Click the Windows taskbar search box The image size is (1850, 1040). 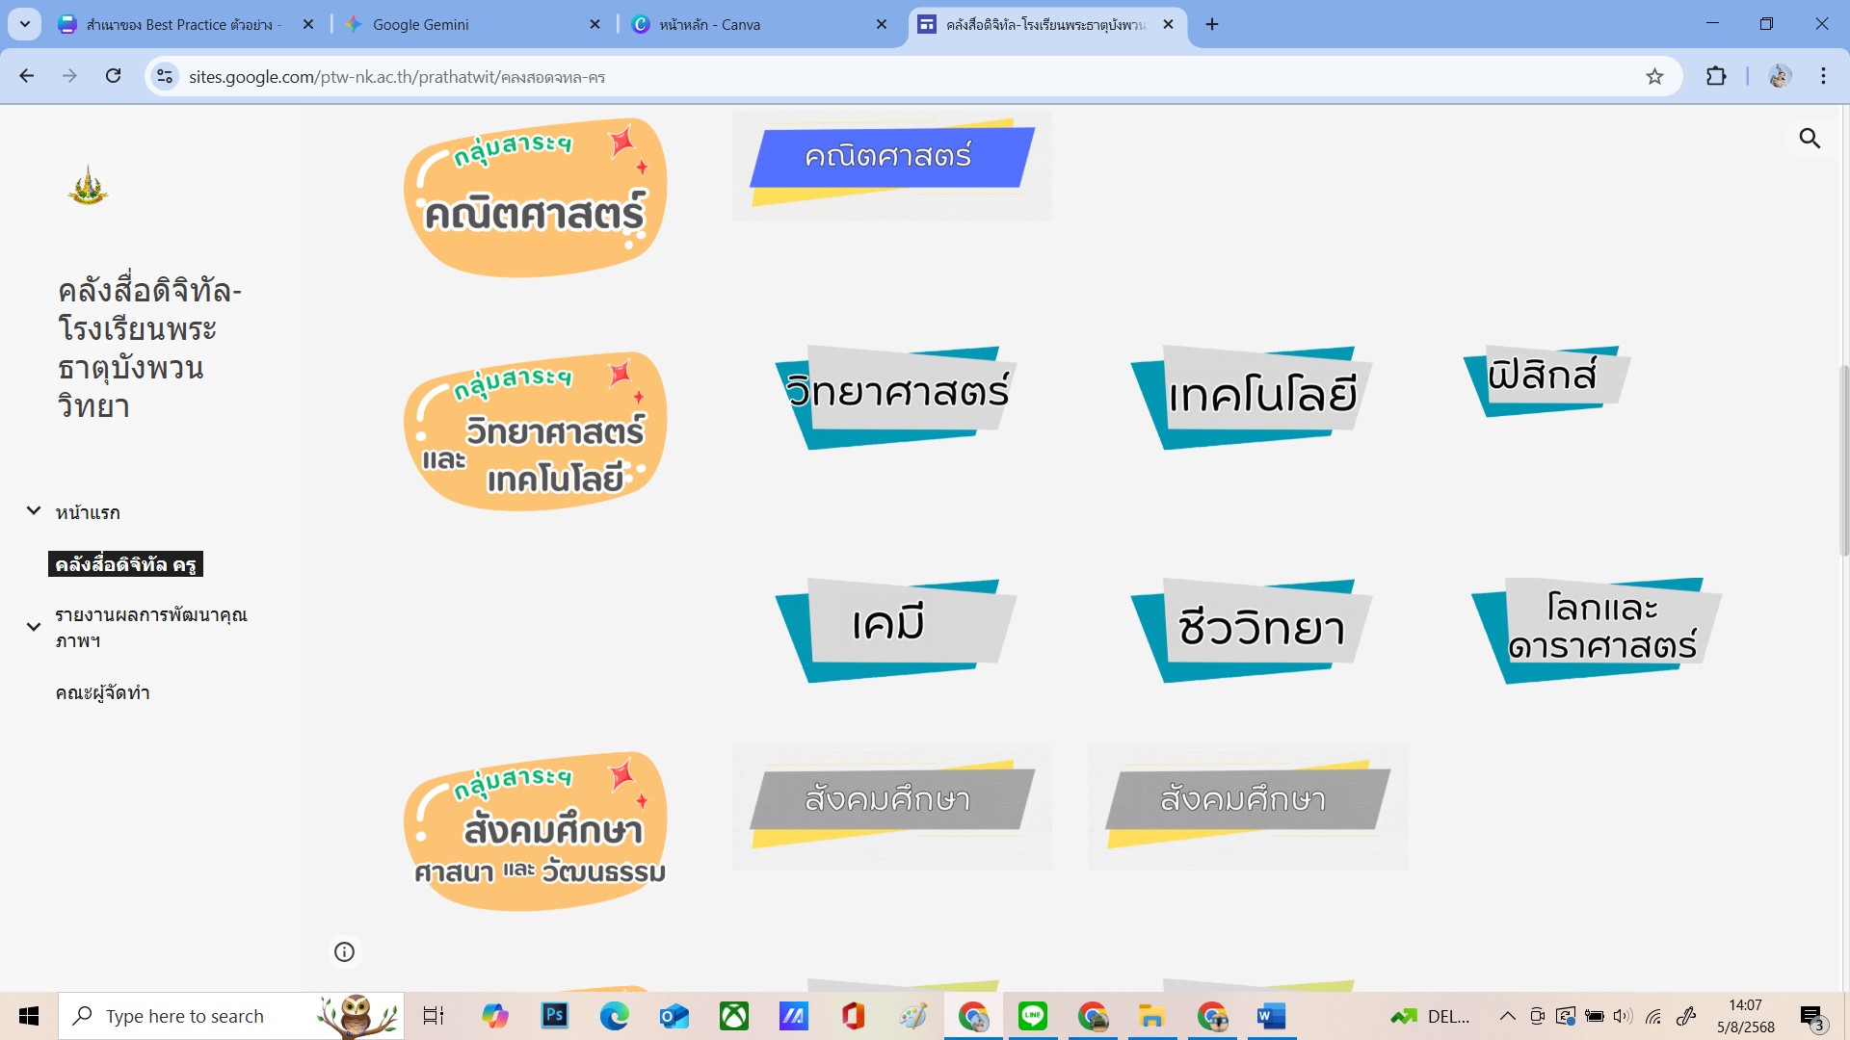tap(185, 1016)
